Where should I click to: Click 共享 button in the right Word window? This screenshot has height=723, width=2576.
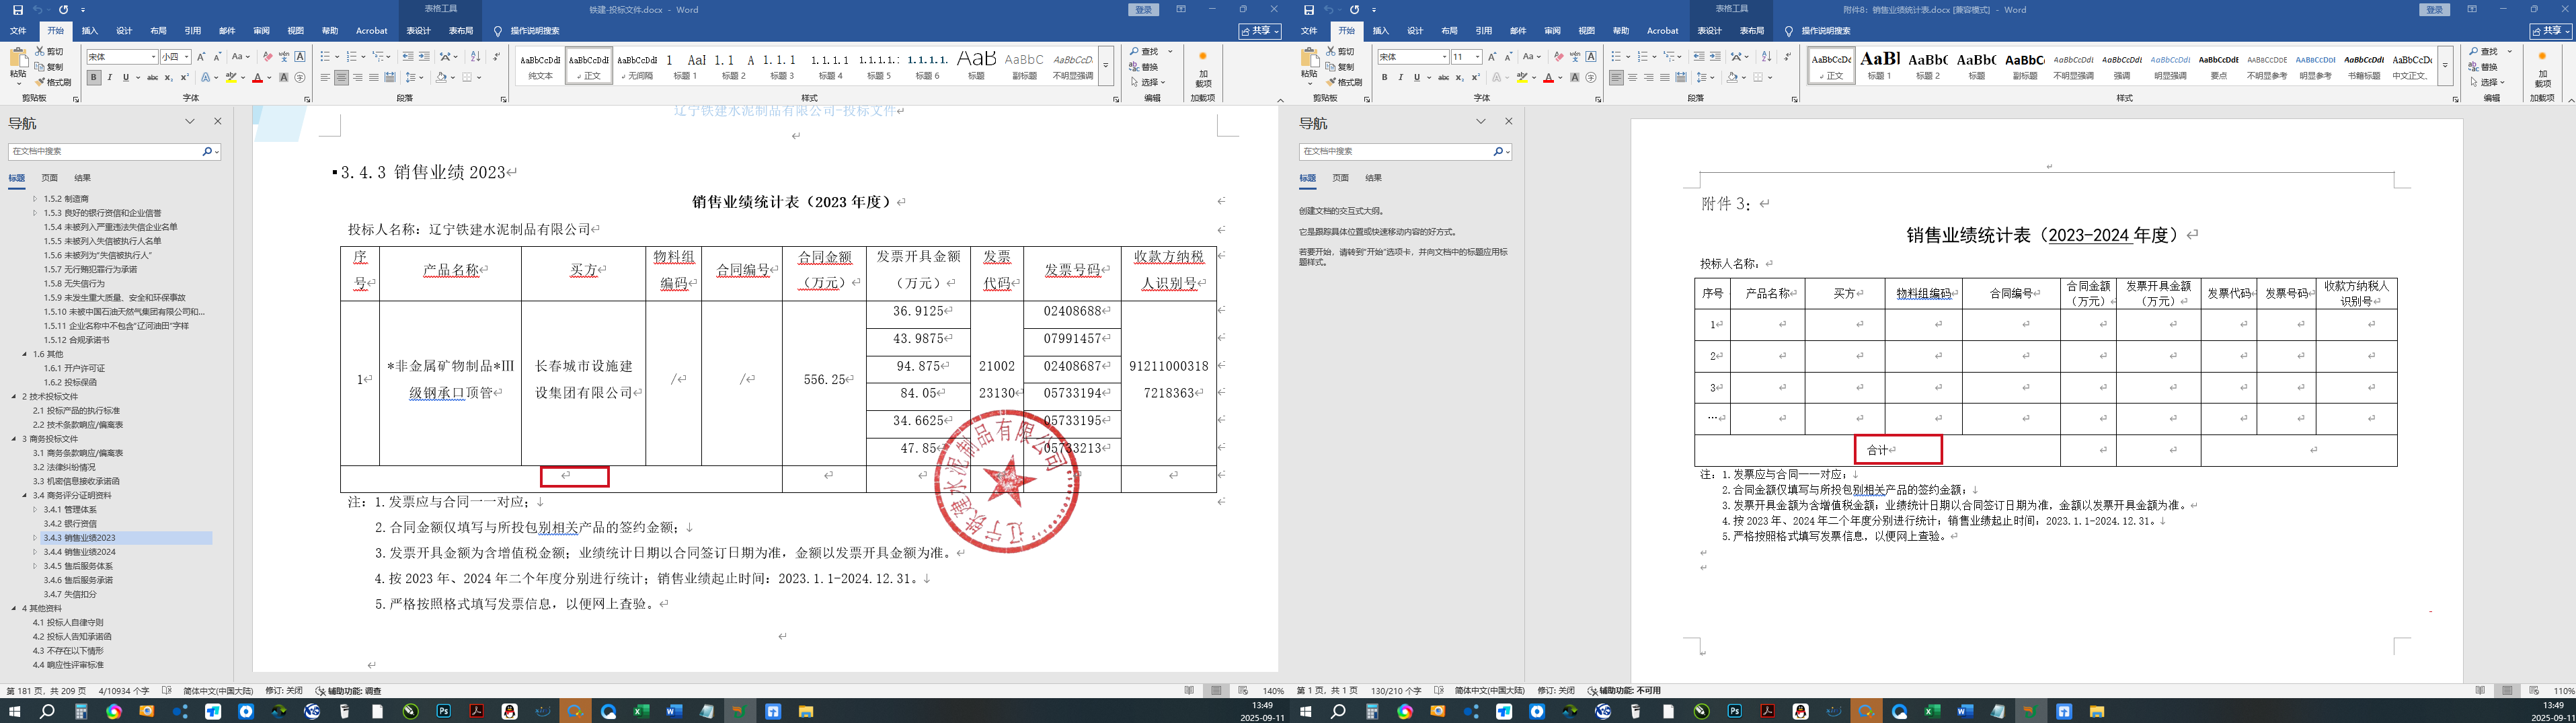(2550, 31)
